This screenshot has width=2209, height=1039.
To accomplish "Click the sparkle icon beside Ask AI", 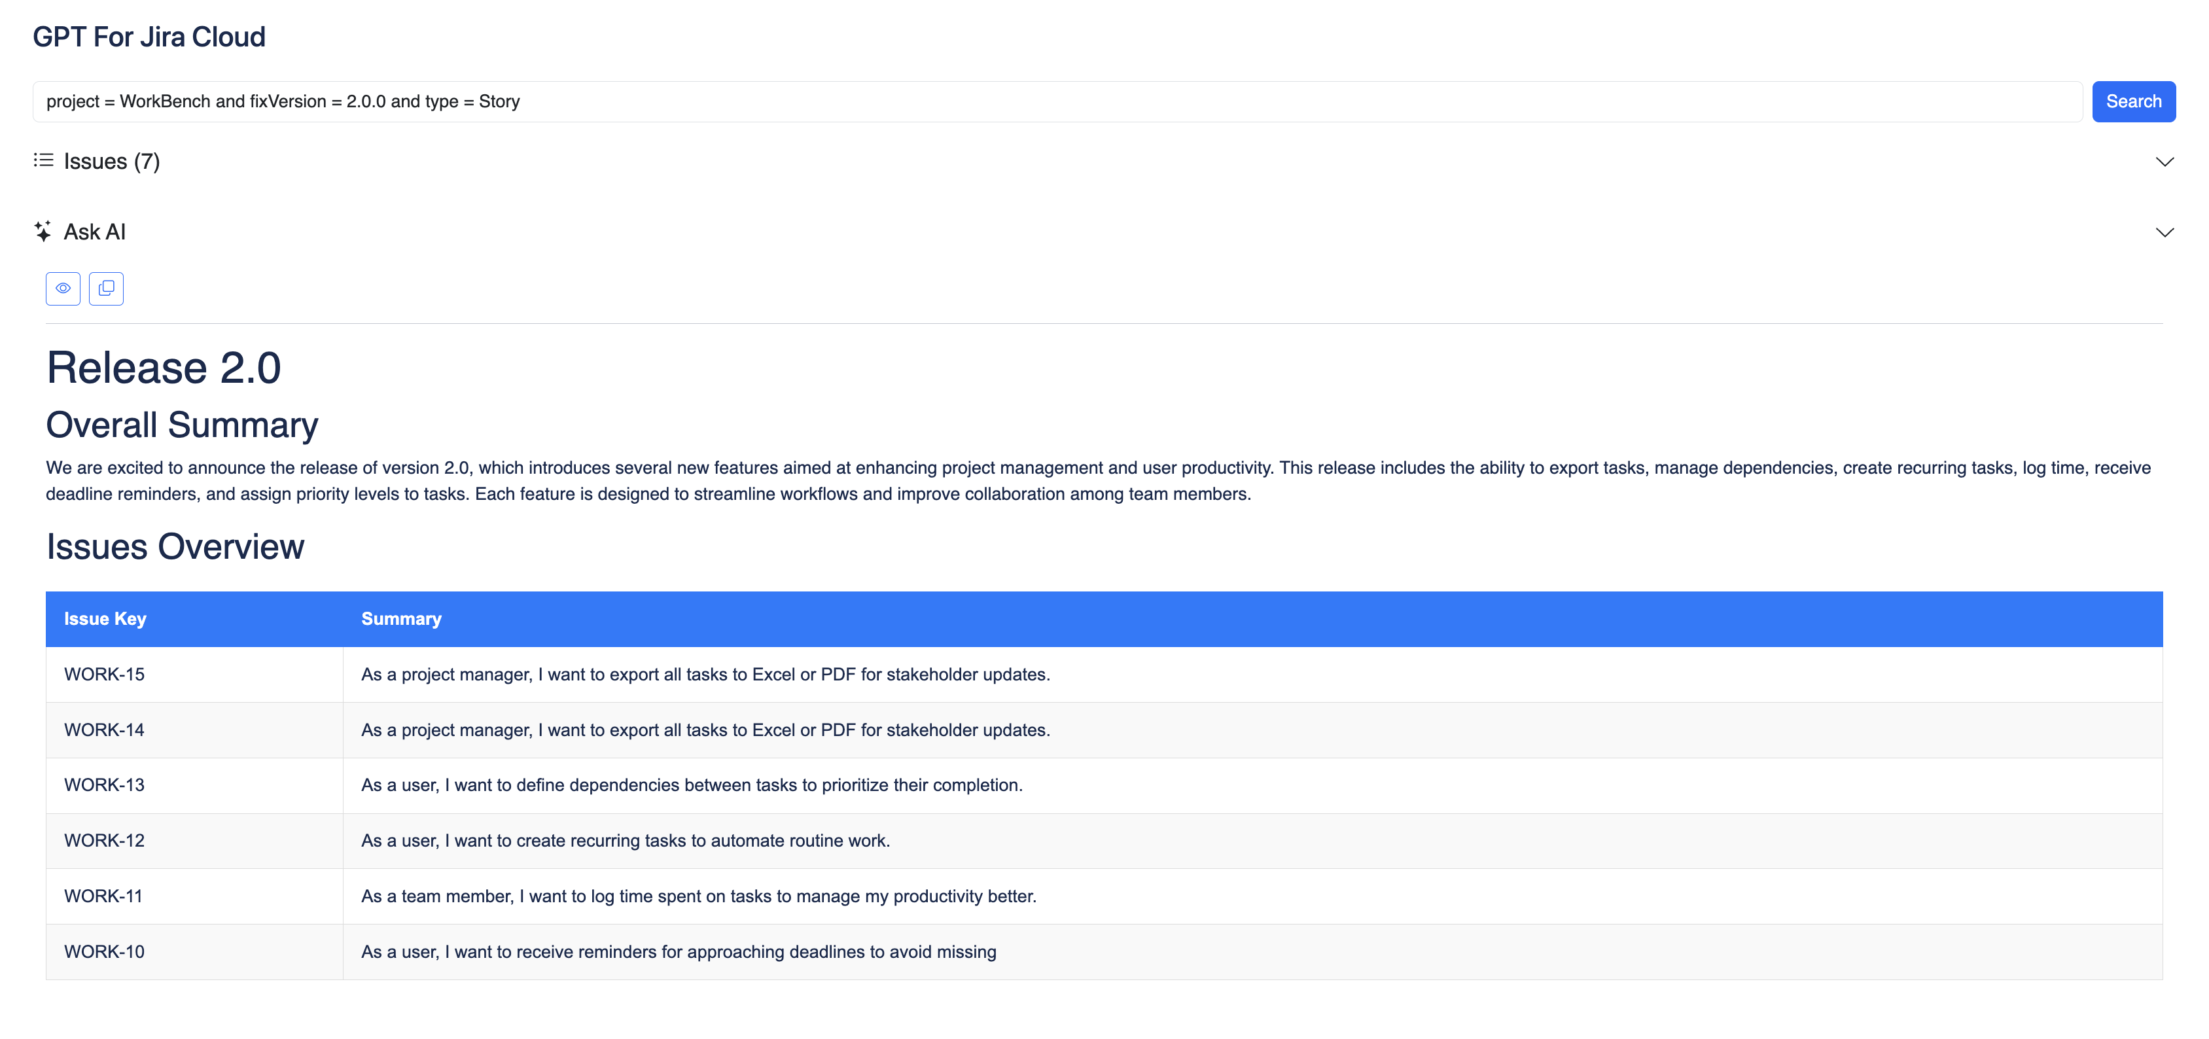I will click(43, 232).
